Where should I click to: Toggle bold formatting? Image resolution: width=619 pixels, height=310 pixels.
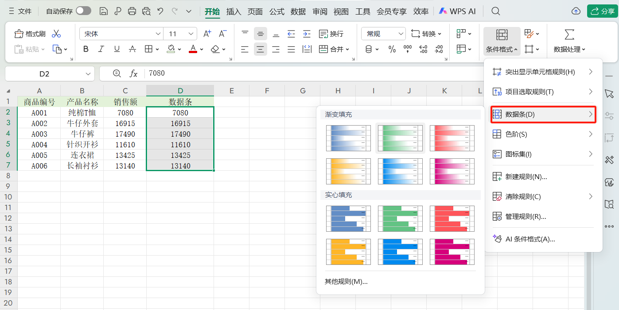(86, 49)
